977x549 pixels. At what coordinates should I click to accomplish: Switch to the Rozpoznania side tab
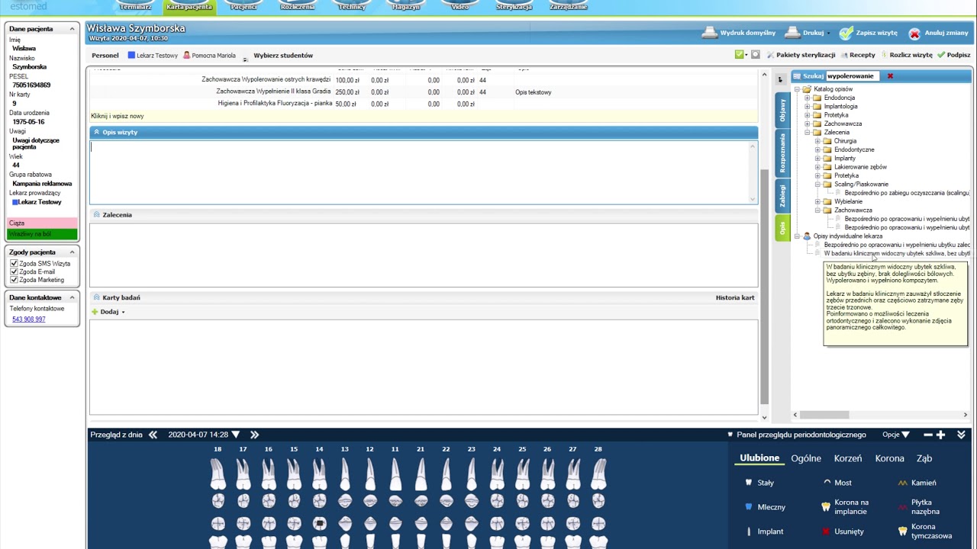[782, 153]
